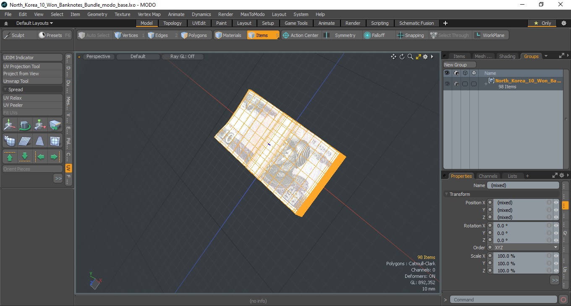Click the Unwrap Tool button

click(x=33, y=81)
